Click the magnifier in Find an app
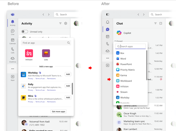This screenshot has height=131, width=176. 68,43
